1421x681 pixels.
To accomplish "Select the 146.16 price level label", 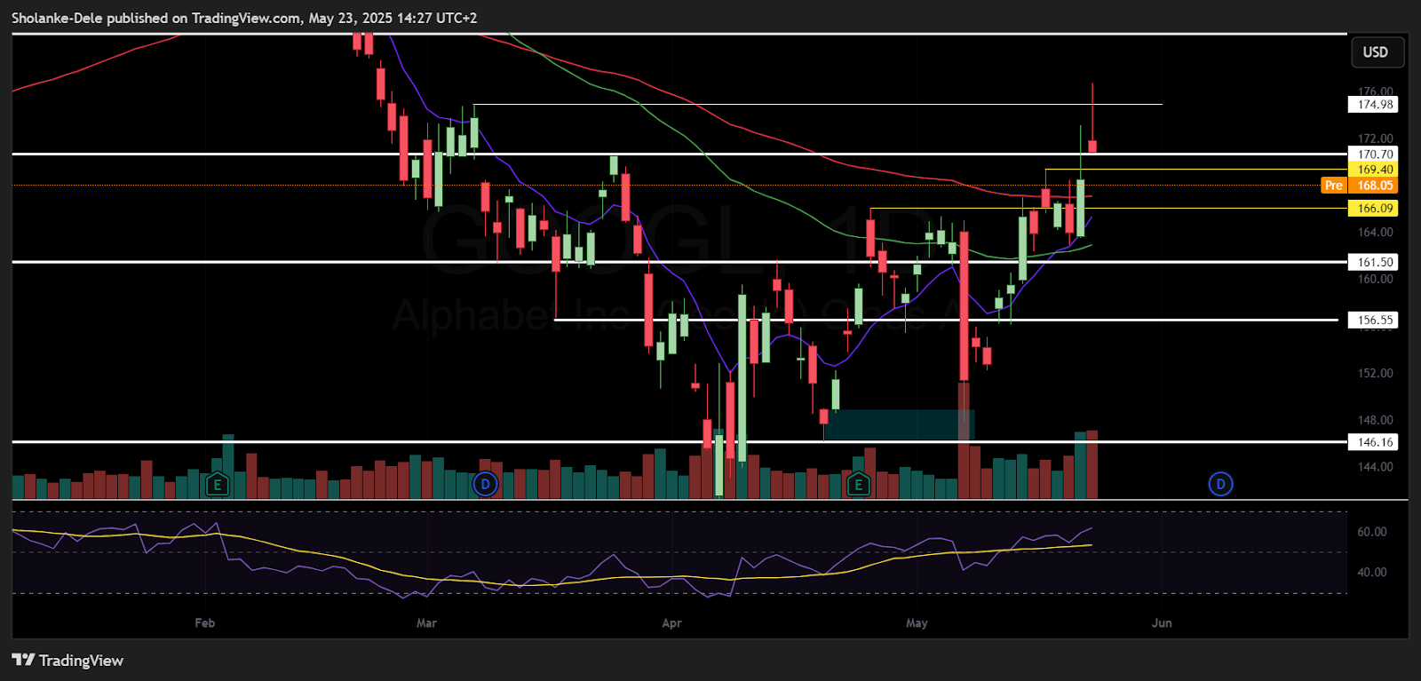I will coord(1373,442).
